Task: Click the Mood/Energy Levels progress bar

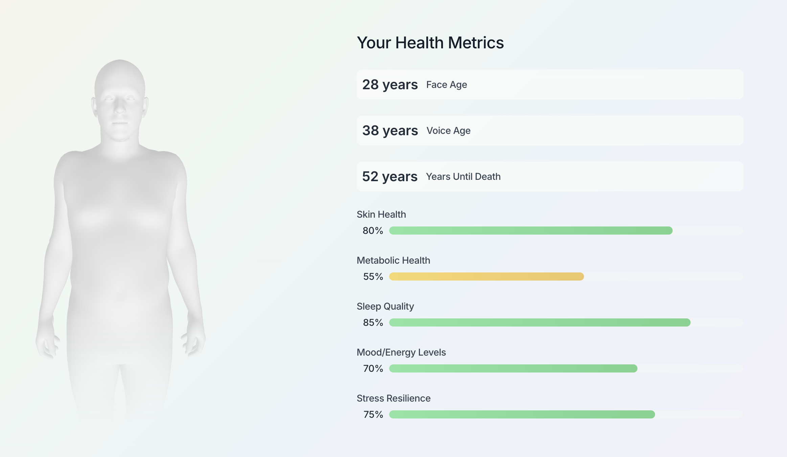Action: (x=513, y=368)
